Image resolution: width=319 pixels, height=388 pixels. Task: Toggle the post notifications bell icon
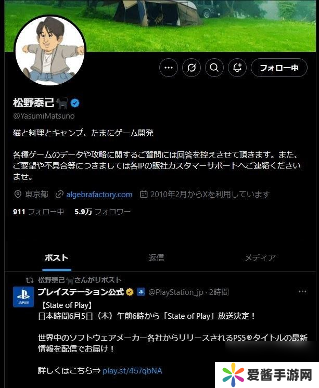(x=237, y=68)
